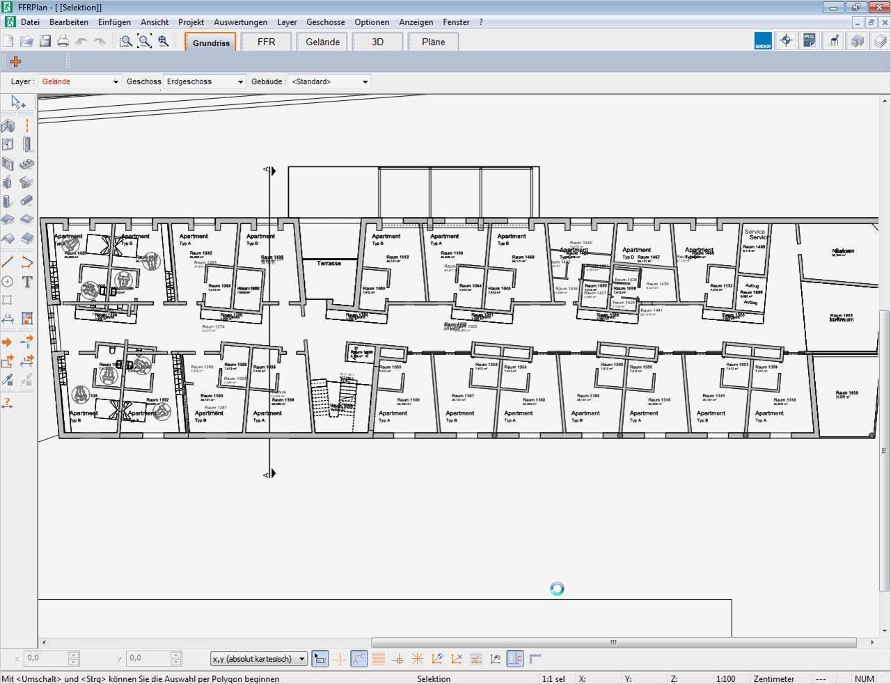The image size is (891, 684).
Task: Click the vertical scrollbar thumb beside the drawing
Action: (885, 451)
